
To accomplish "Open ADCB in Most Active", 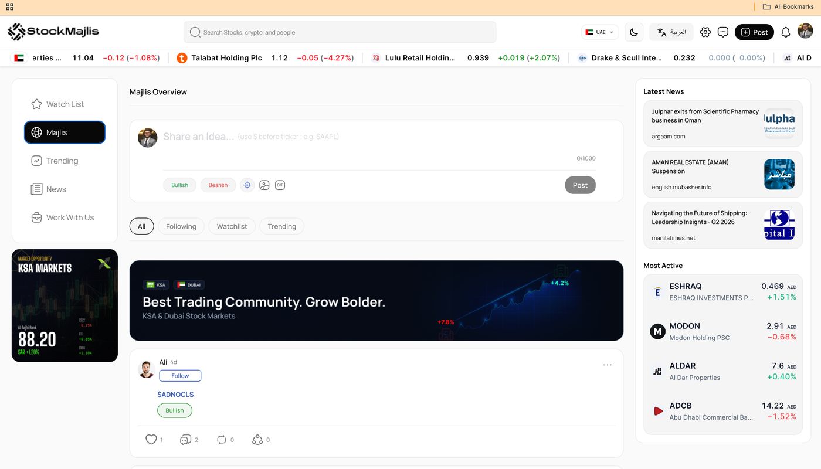I will (723, 412).
